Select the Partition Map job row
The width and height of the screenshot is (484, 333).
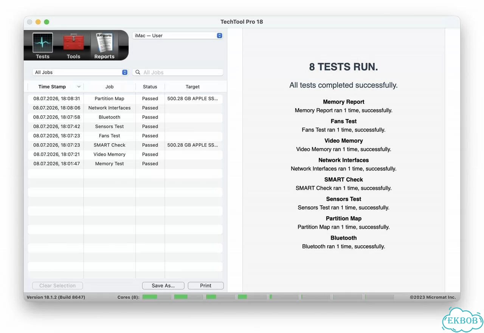[x=125, y=99]
